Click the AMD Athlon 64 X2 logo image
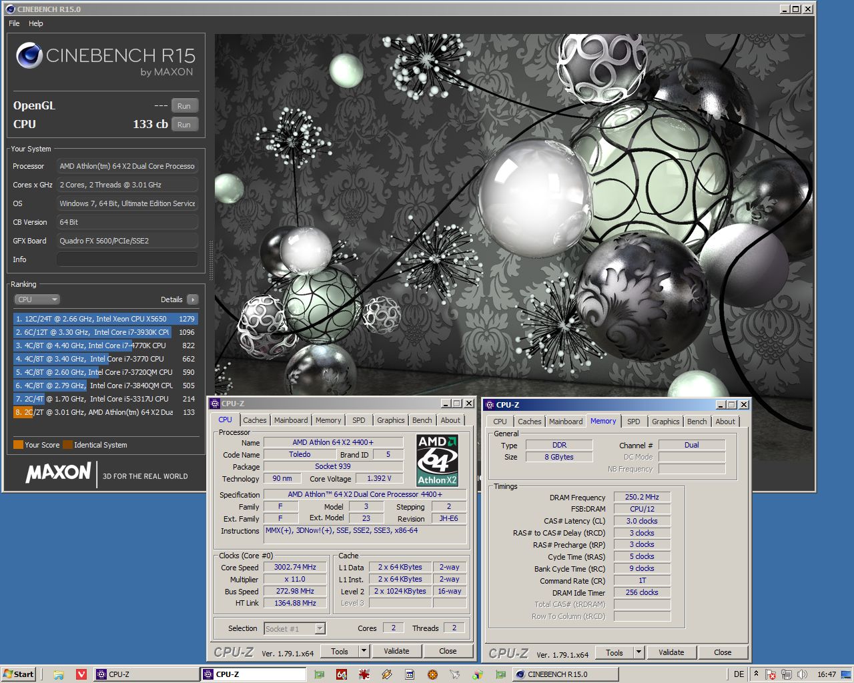854x683 pixels. (437, 460)
